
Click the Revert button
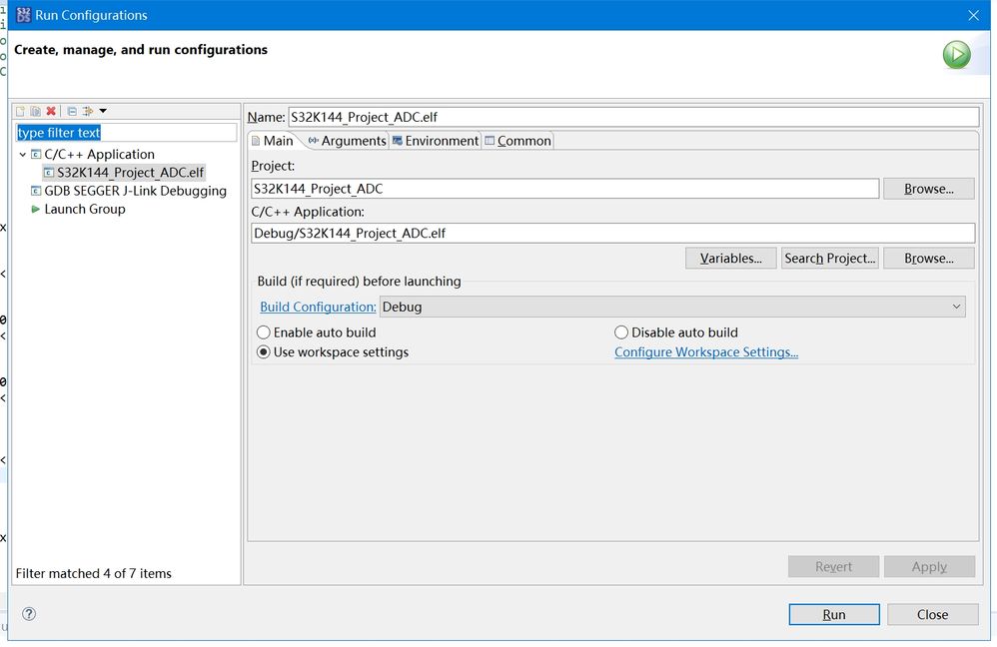833,566
